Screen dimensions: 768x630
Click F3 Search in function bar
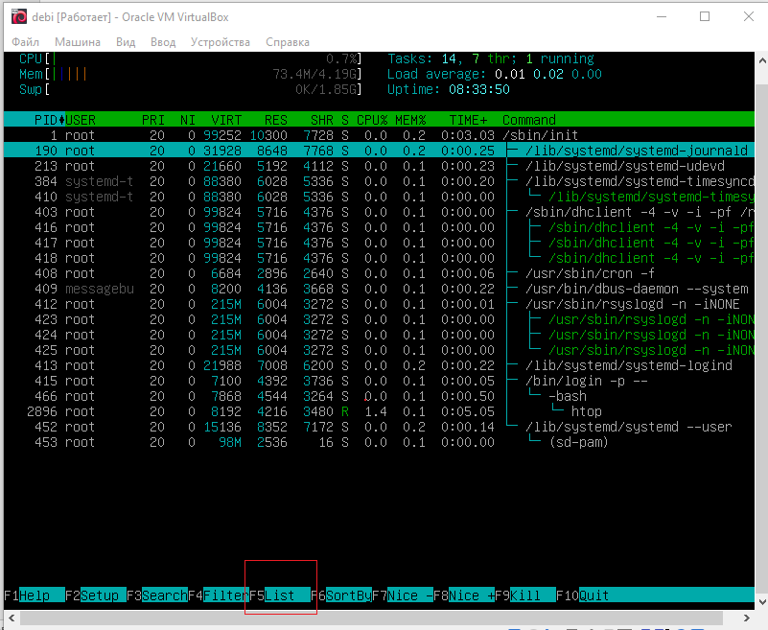(157, 595)
